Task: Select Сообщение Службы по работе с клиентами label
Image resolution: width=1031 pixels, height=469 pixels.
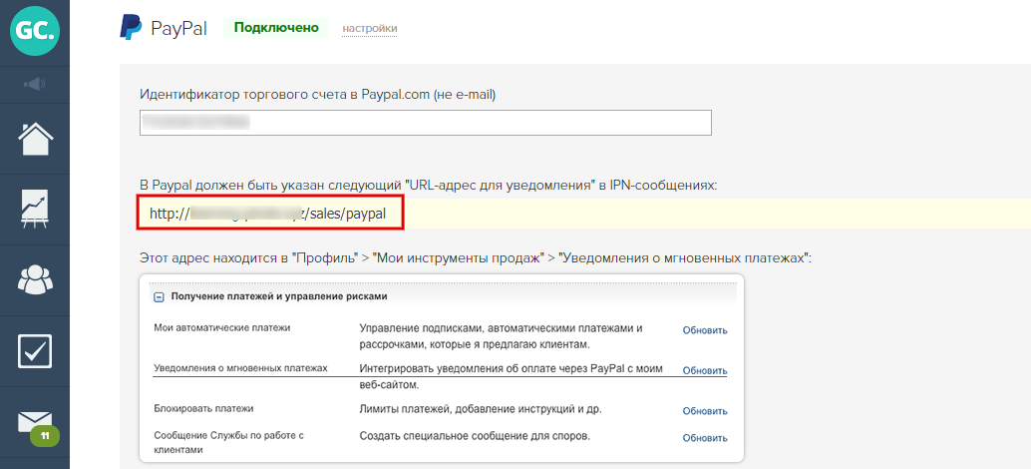Action: point(228,443)
